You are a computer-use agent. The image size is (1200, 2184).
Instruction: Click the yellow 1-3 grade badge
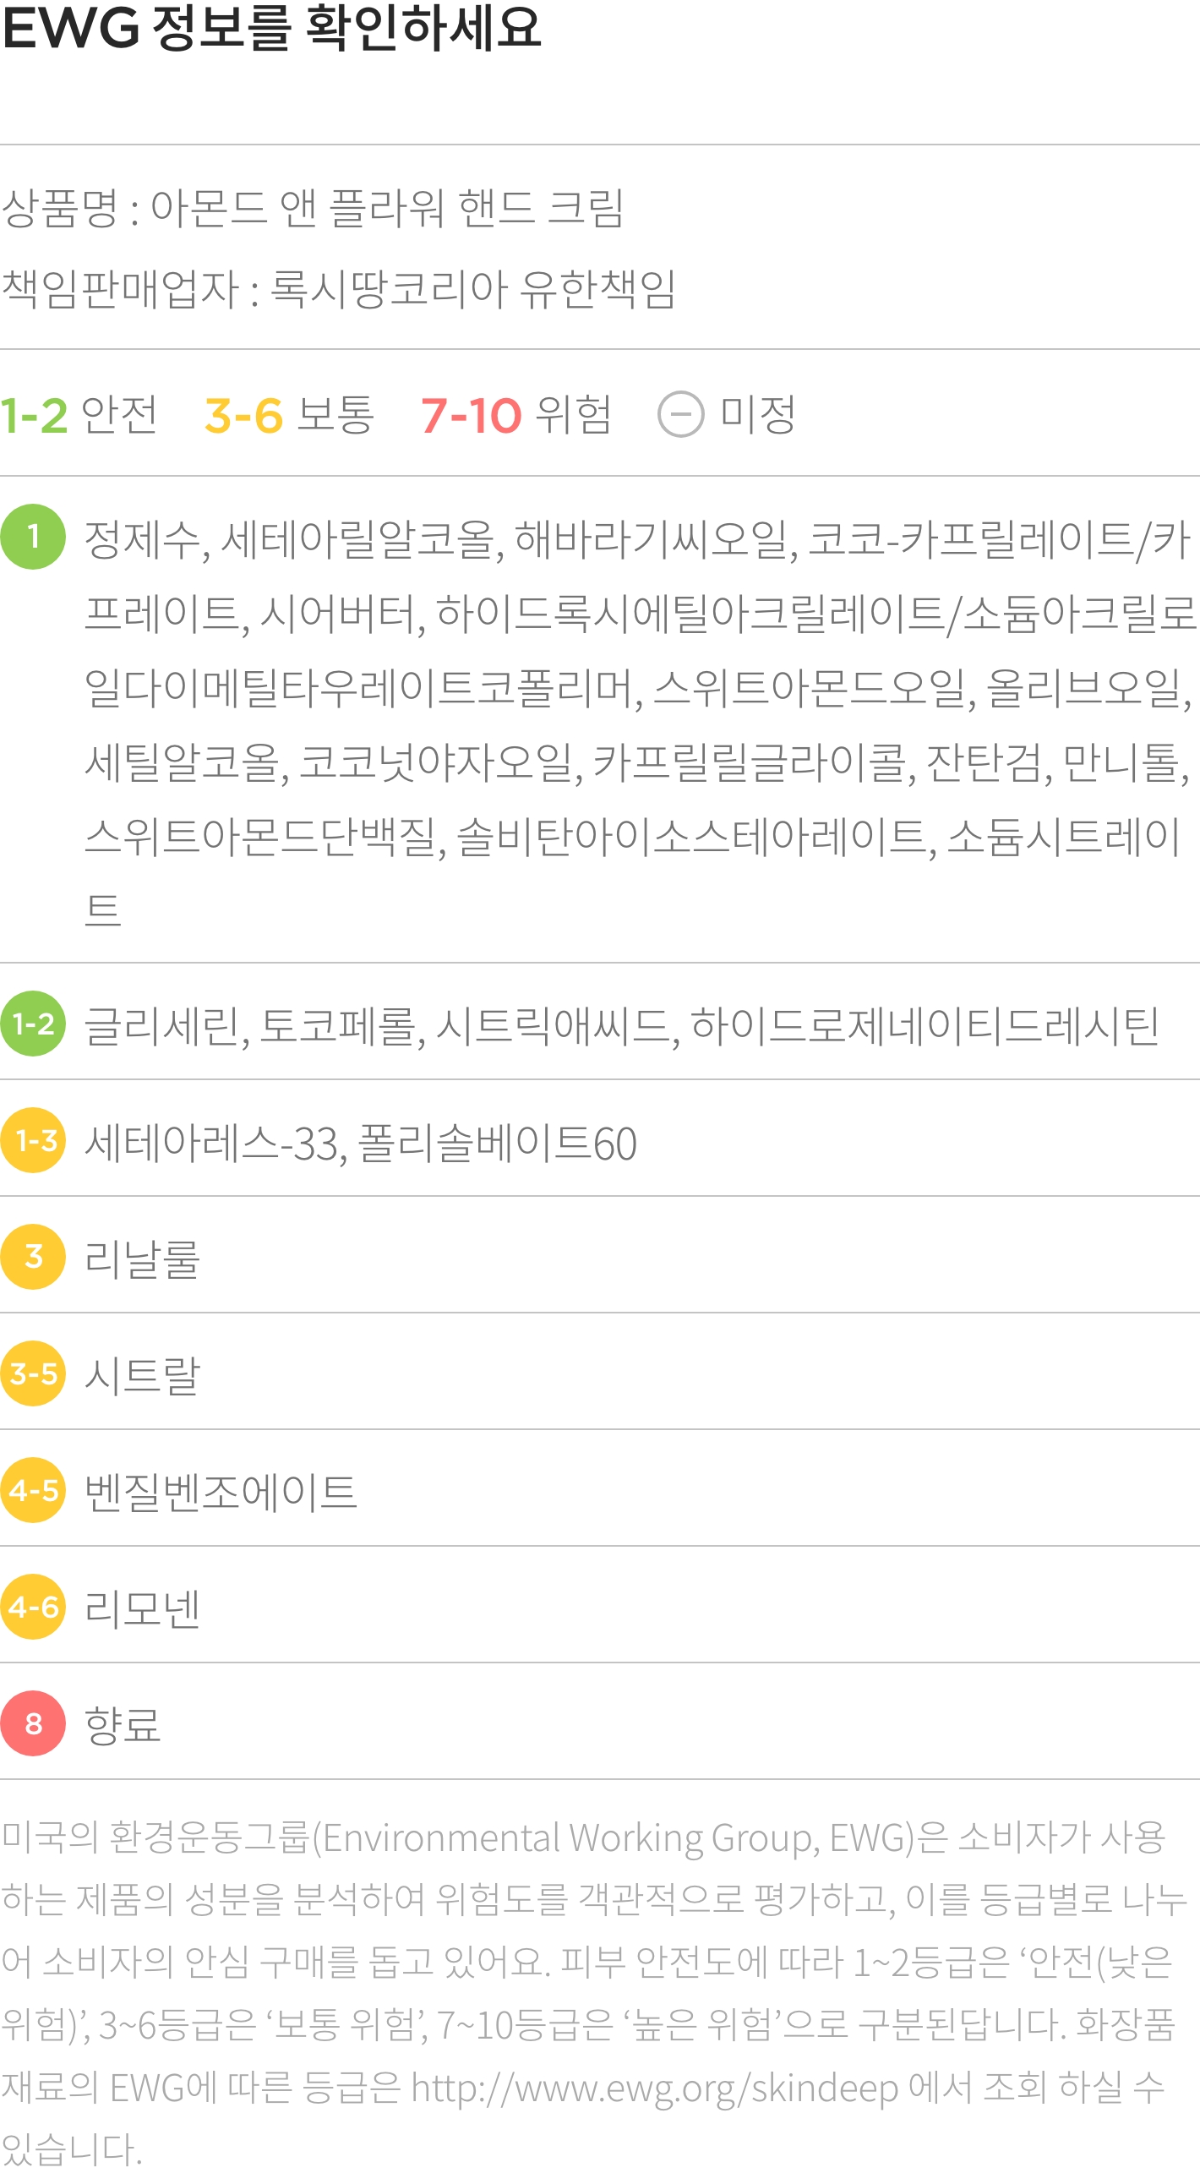[33, 1140]
